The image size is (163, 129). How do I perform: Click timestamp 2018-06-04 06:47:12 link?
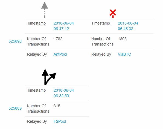click(x=64, y=26)
